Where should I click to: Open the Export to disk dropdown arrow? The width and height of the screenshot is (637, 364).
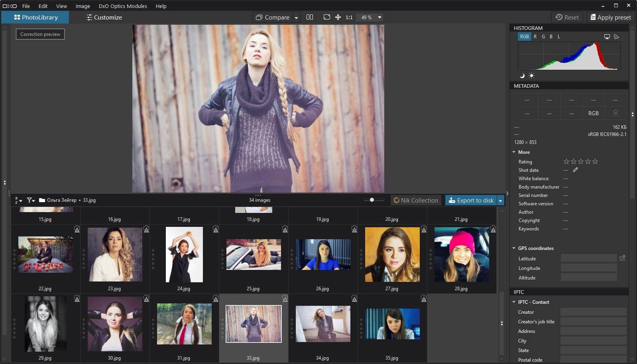click(x=501, y=201)
